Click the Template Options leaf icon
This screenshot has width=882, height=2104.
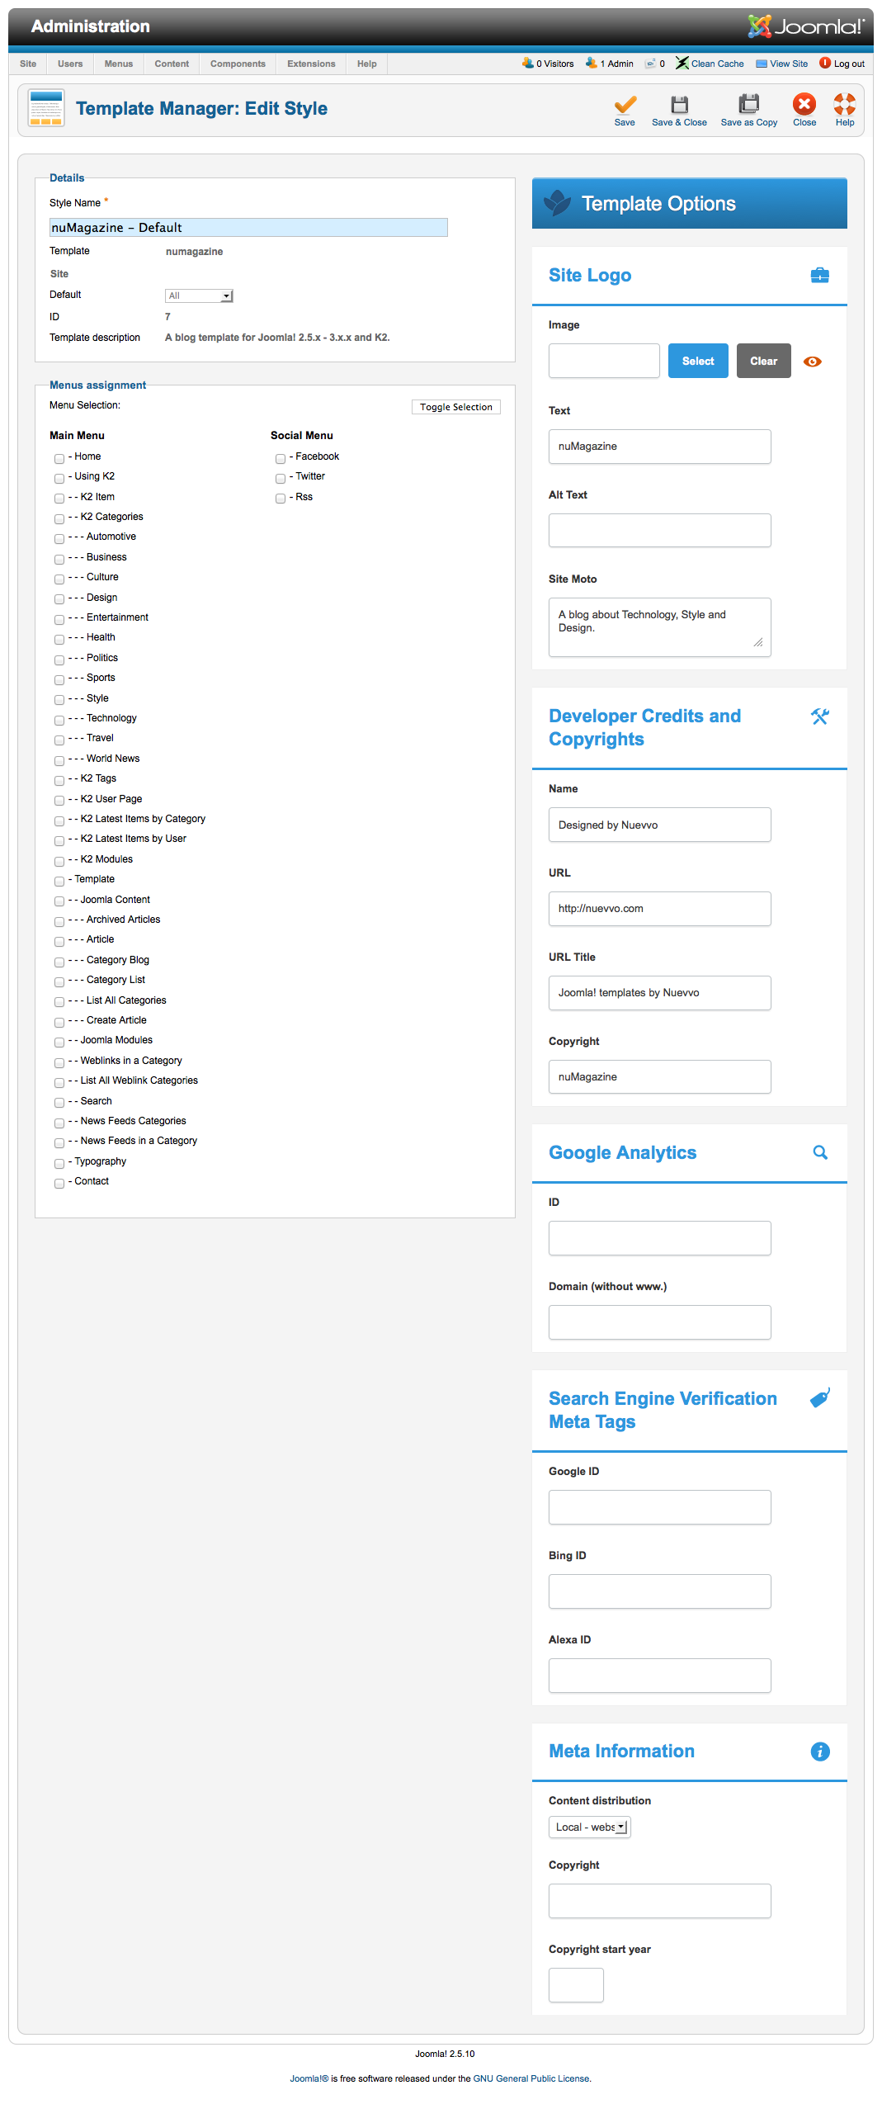558,203
